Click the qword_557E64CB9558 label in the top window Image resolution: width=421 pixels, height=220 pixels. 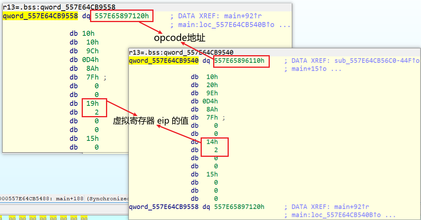point(40,16)
